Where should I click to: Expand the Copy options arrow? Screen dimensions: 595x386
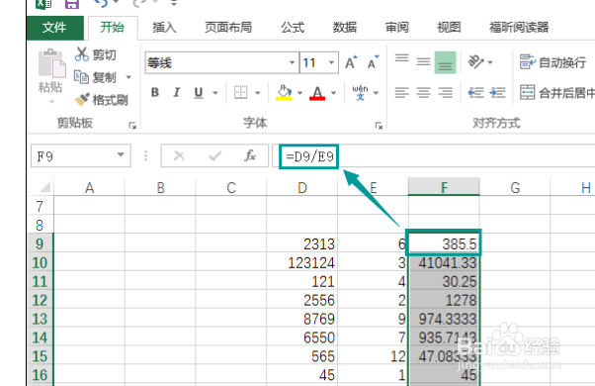128,77
